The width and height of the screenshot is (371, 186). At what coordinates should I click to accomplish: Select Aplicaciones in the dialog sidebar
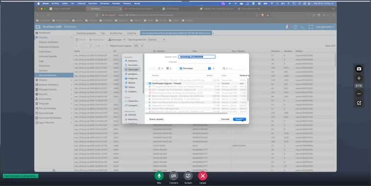click(132, 61)
